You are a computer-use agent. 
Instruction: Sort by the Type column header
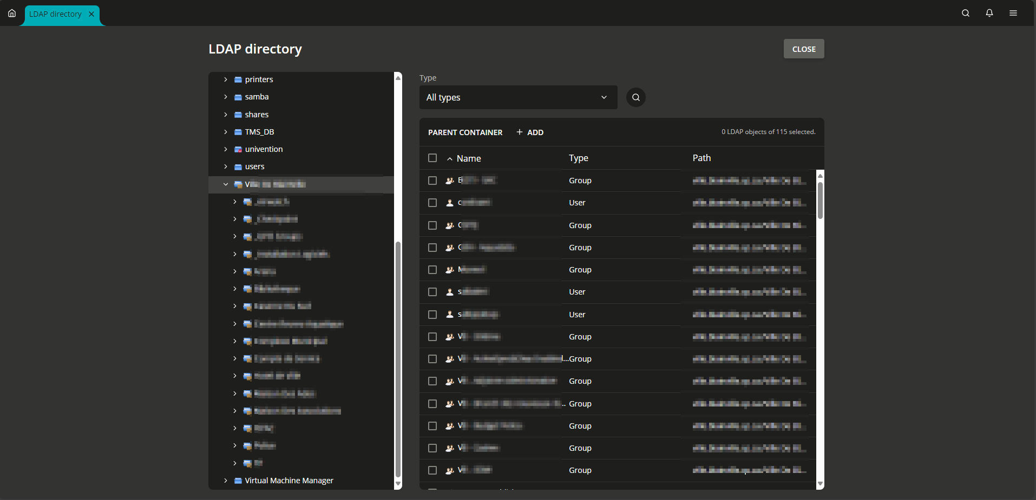coord(579,158)
